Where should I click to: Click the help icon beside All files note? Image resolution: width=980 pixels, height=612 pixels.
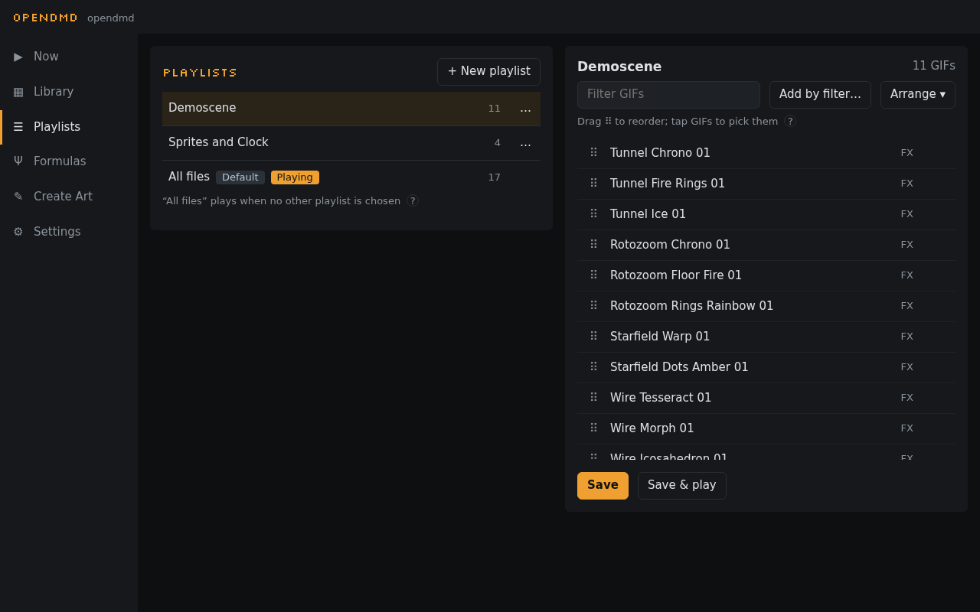[413, 201]
